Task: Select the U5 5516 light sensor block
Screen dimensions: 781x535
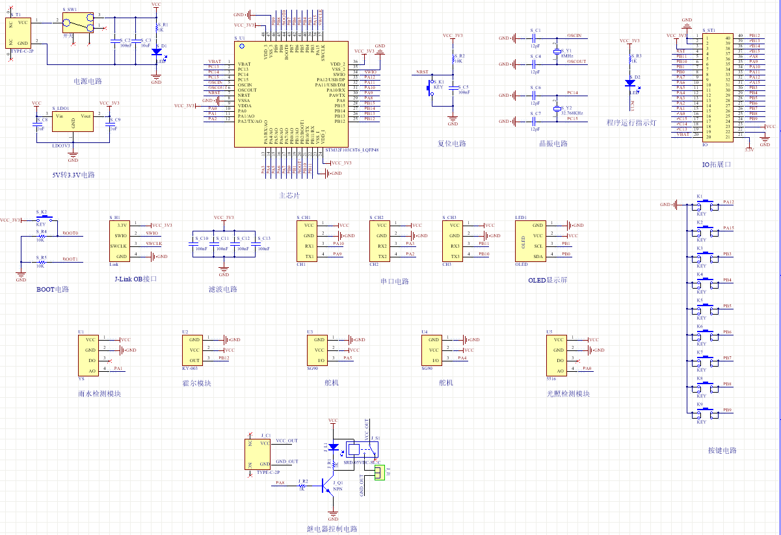Action: (557, 356)
